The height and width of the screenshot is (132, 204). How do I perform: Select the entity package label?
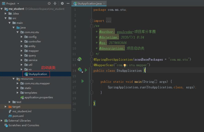(x=32, y=46)
